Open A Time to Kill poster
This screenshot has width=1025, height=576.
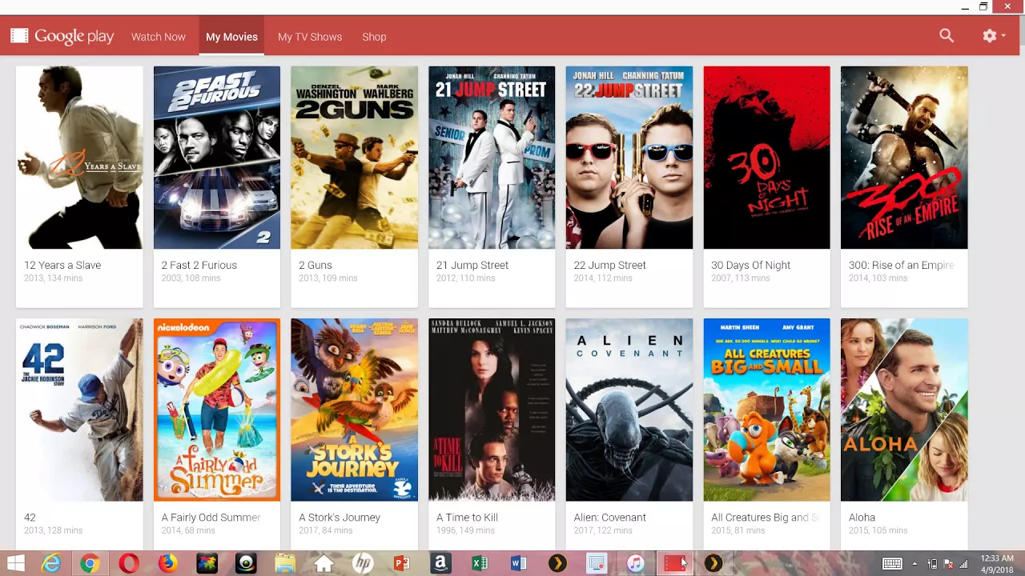[492, 410]
